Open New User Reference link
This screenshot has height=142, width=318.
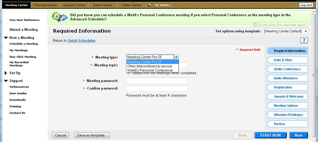tap(24, 20)
